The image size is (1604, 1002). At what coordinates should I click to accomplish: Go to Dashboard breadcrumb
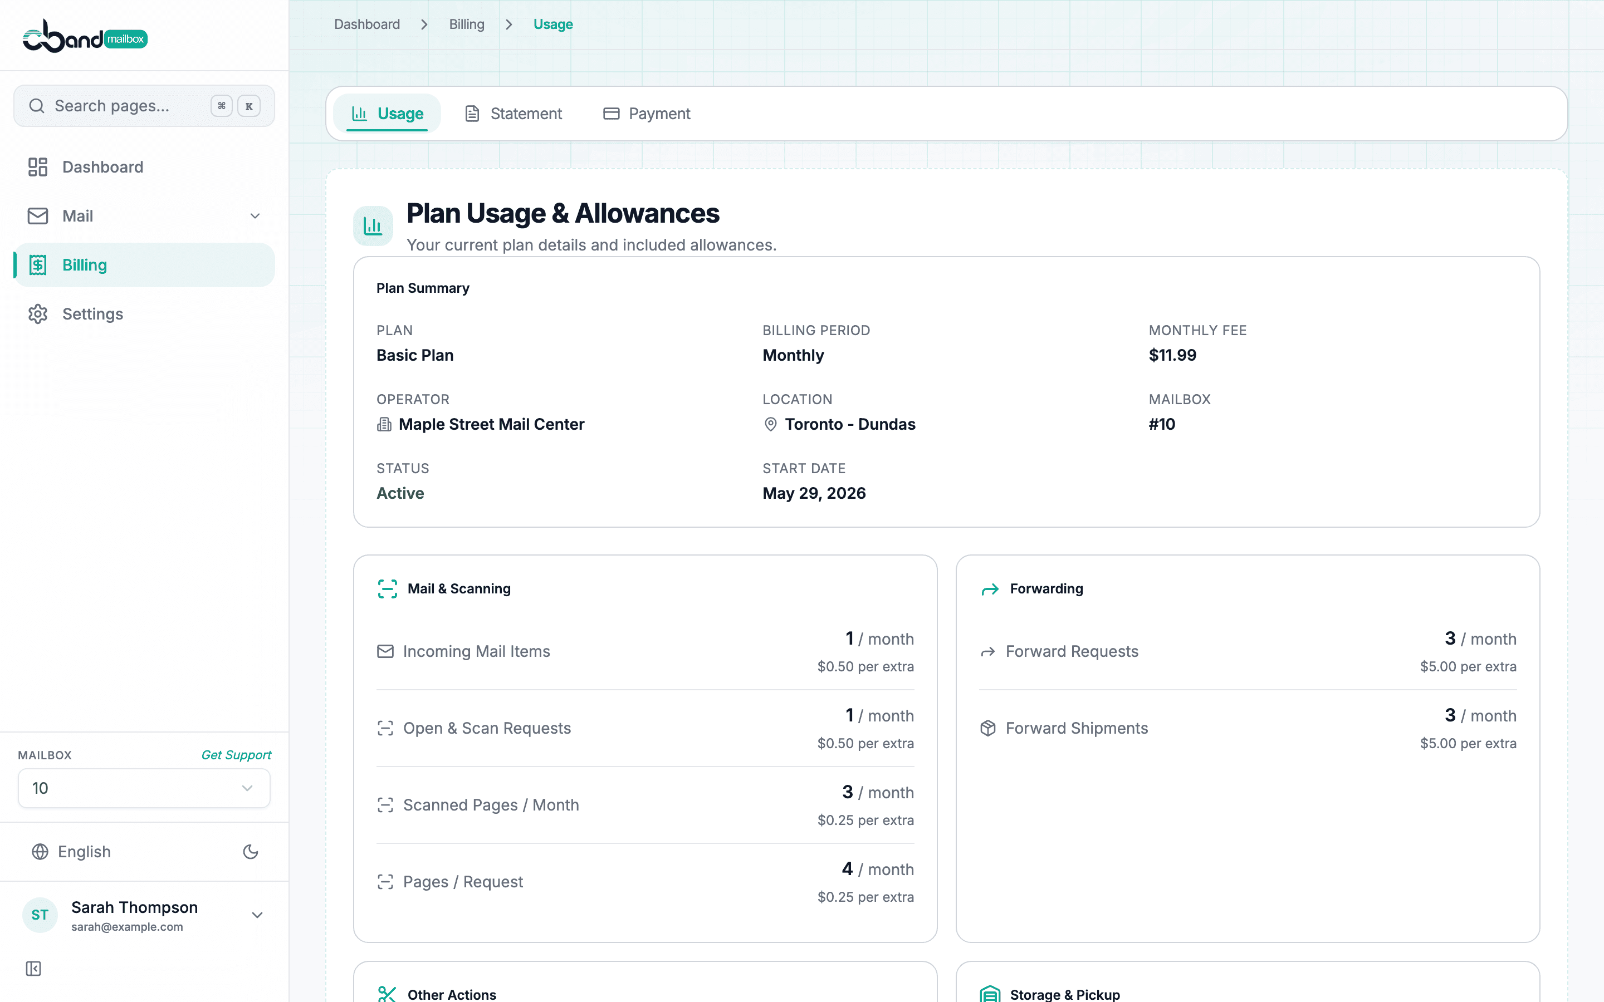[x=367, y=24]
